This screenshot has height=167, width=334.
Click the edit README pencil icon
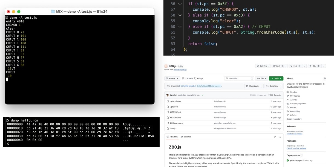[x=275, y=137]
